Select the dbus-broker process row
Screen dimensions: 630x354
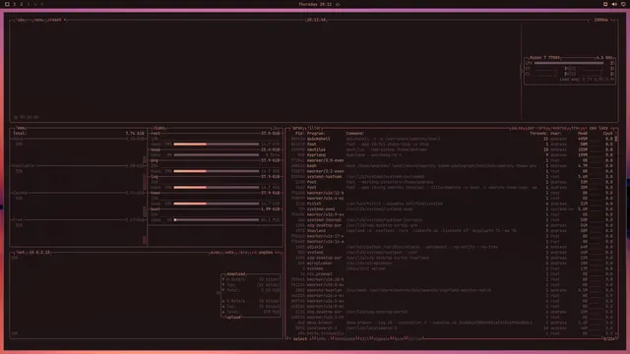coord(453,323)
